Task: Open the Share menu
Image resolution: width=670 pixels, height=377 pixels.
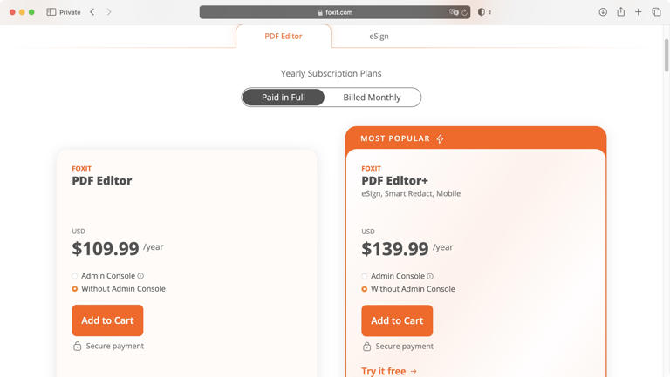Action: 620,12
